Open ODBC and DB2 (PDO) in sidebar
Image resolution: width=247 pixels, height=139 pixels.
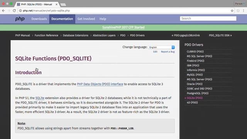[200, 88]
